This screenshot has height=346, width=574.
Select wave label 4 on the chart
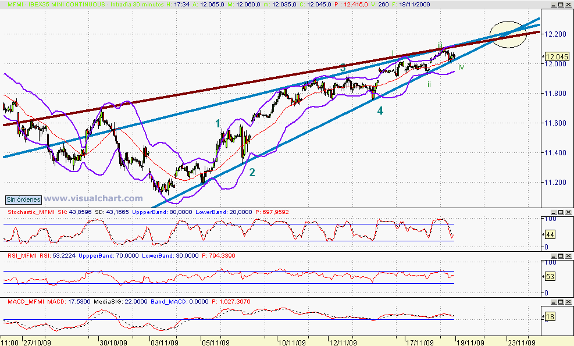(380, 110)
